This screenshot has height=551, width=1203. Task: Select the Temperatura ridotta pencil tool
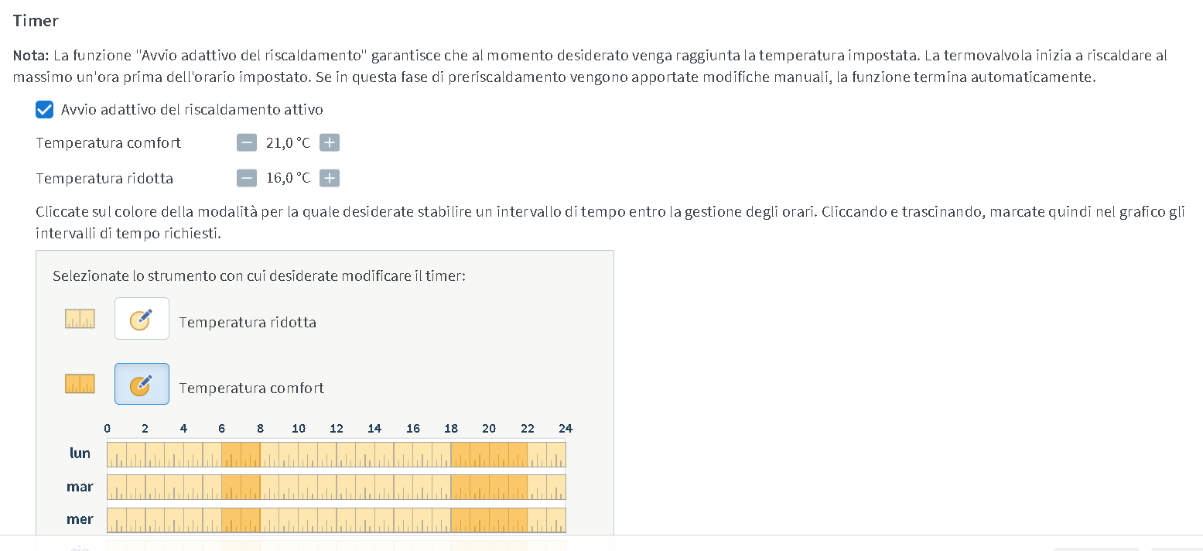[142, 318]
